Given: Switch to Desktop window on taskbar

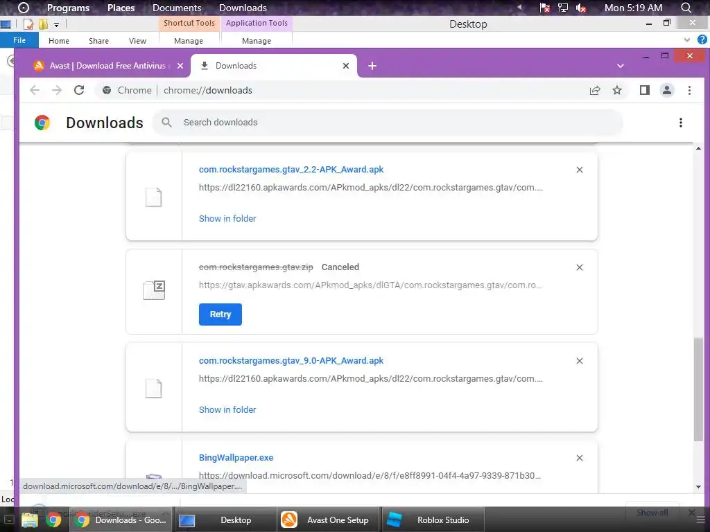Looking at the screenshot, I should pos(225,520).
